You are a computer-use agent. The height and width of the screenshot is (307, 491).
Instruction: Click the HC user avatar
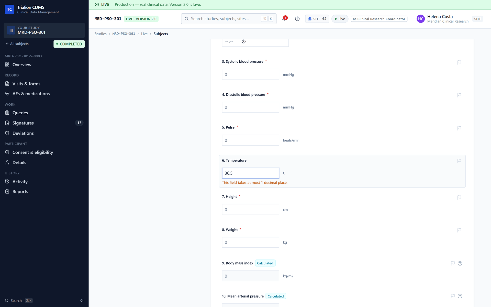(421, 19)
